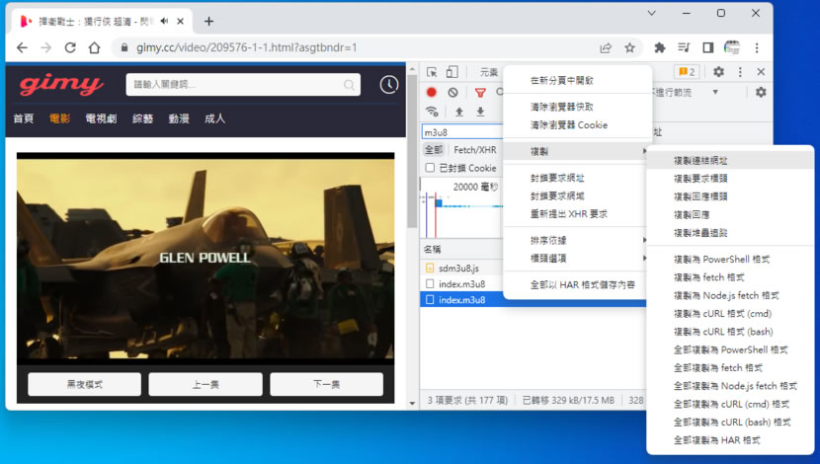Click the m3u8 network filter field
Screen dimensions: 820x464
(x=461, y=132)
